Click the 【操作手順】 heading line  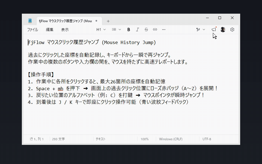click(x=41, y=74)
